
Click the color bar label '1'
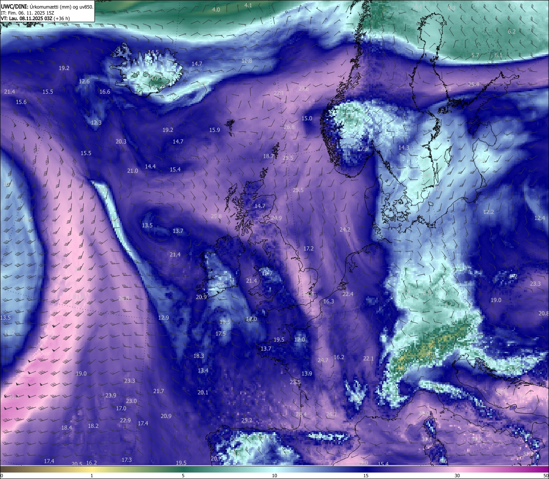(92, 476)
